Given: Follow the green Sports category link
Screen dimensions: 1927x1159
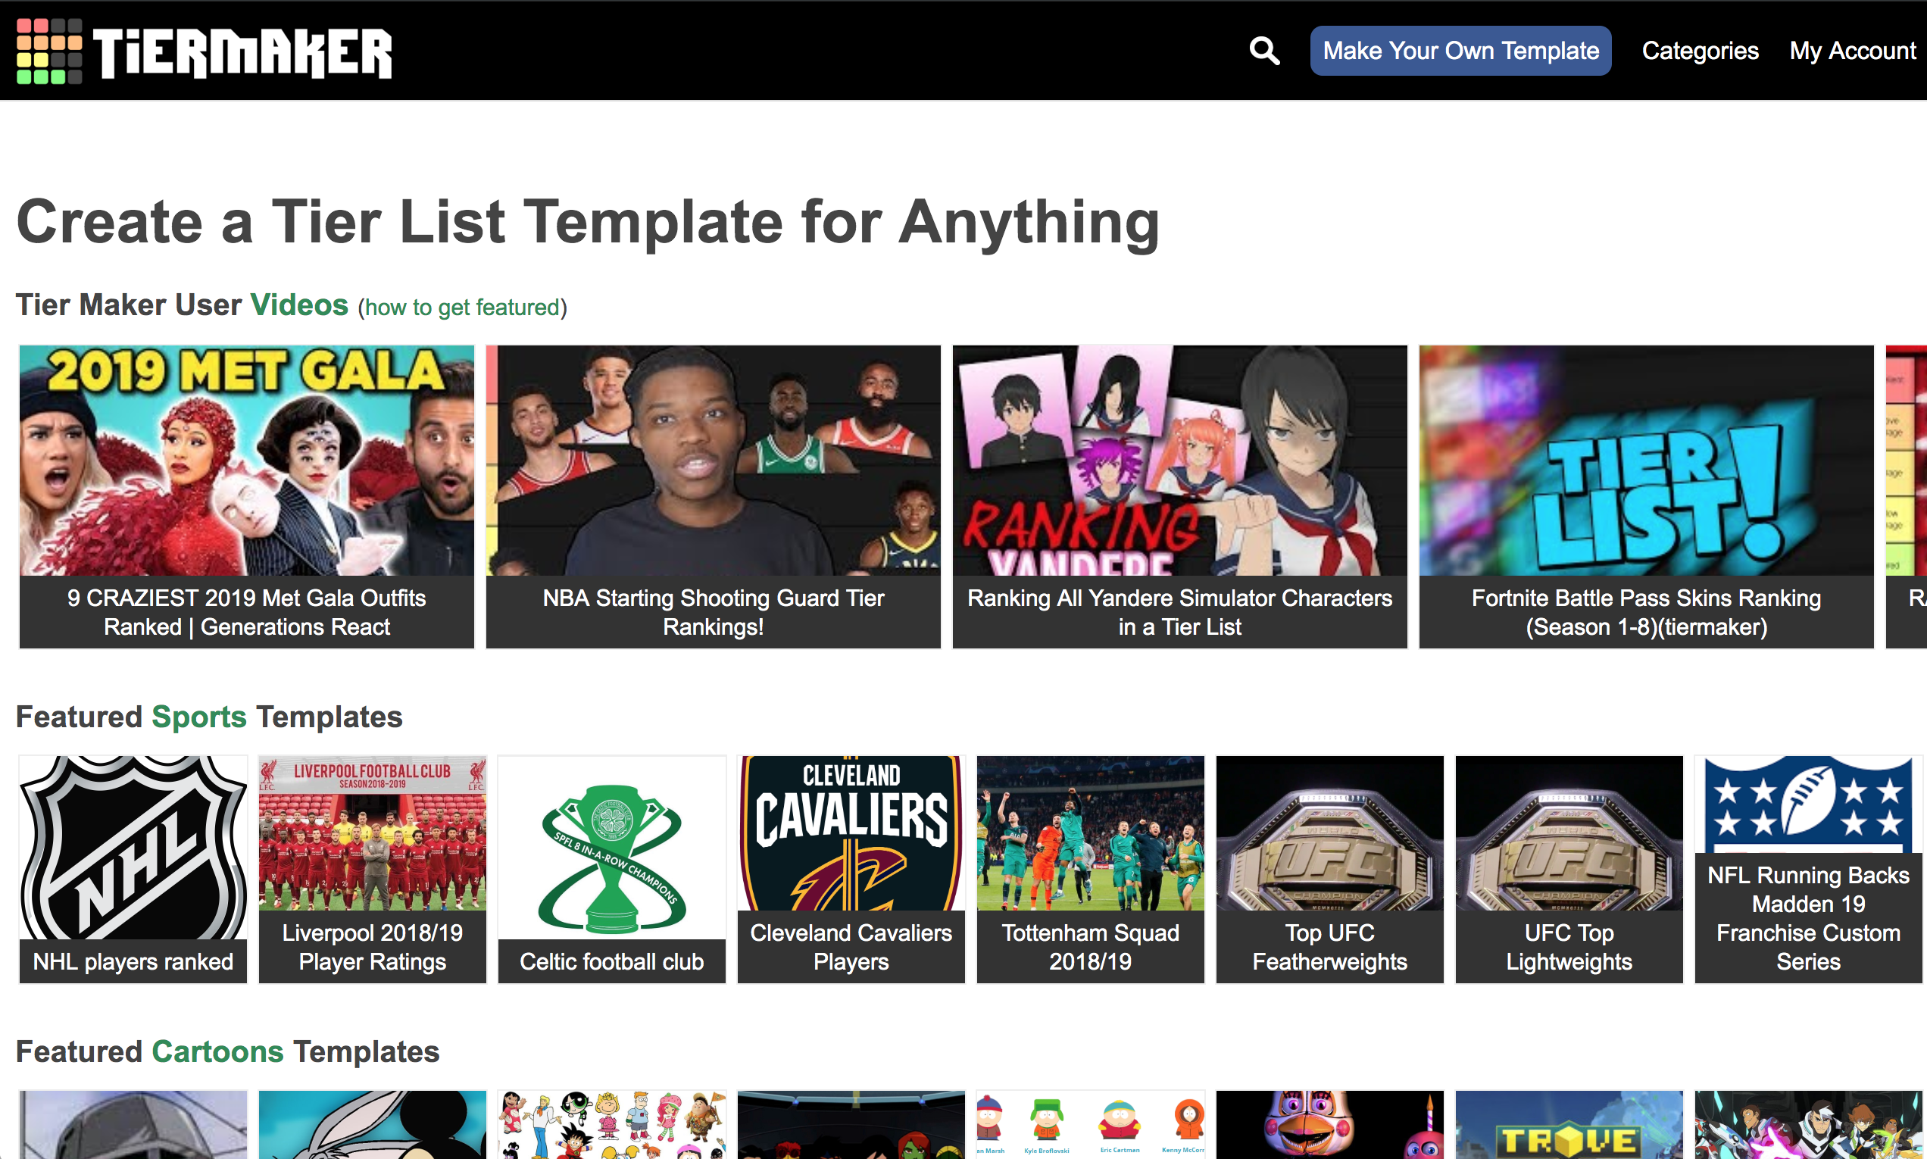Looking at the screenshot, I should pos(199,717).
